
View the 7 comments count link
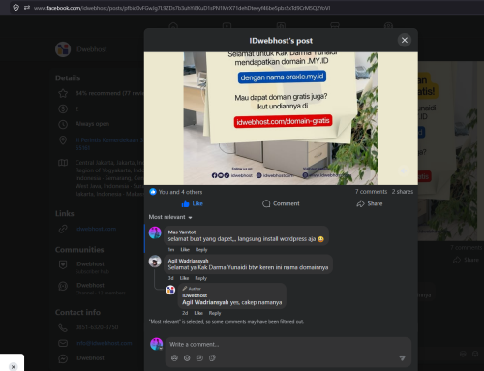(x=371, y=192)
